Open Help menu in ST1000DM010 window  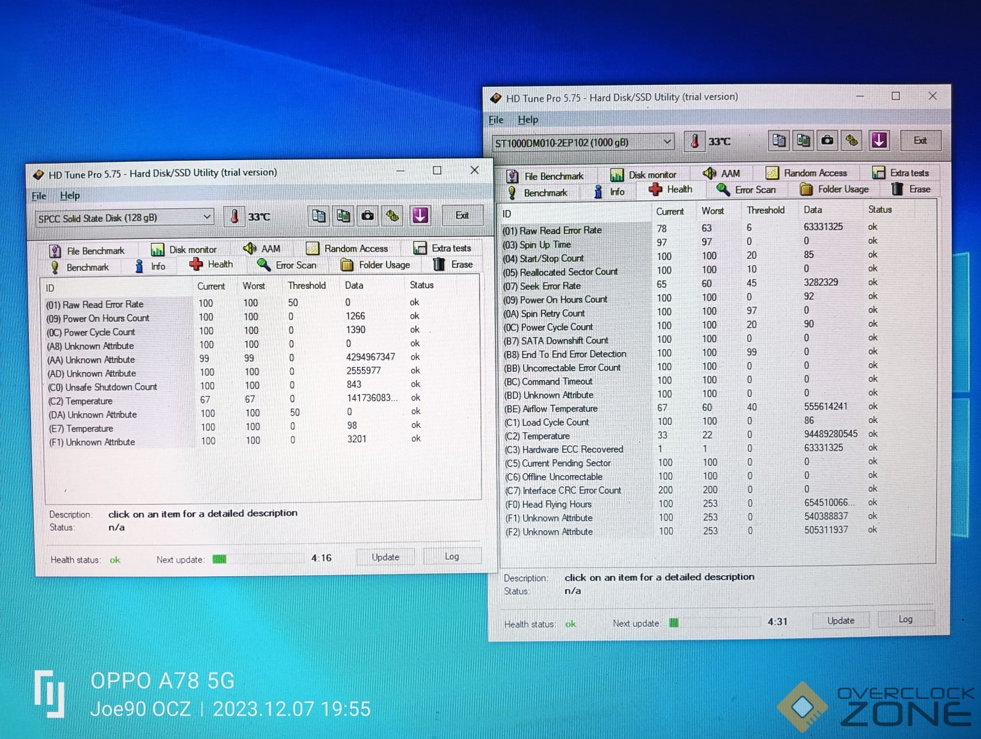tap(527, 119)
